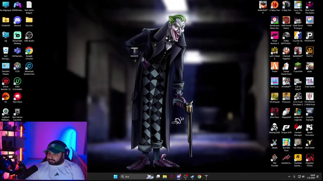Click the Stick Fight The Game icon
Image resolution: width=323 pixels, height=181 pixels.
[x=310, y=8]
